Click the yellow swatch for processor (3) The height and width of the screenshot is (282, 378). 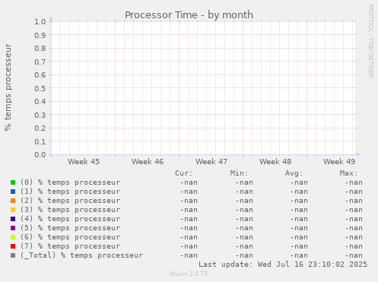click(x=13, y=210)
